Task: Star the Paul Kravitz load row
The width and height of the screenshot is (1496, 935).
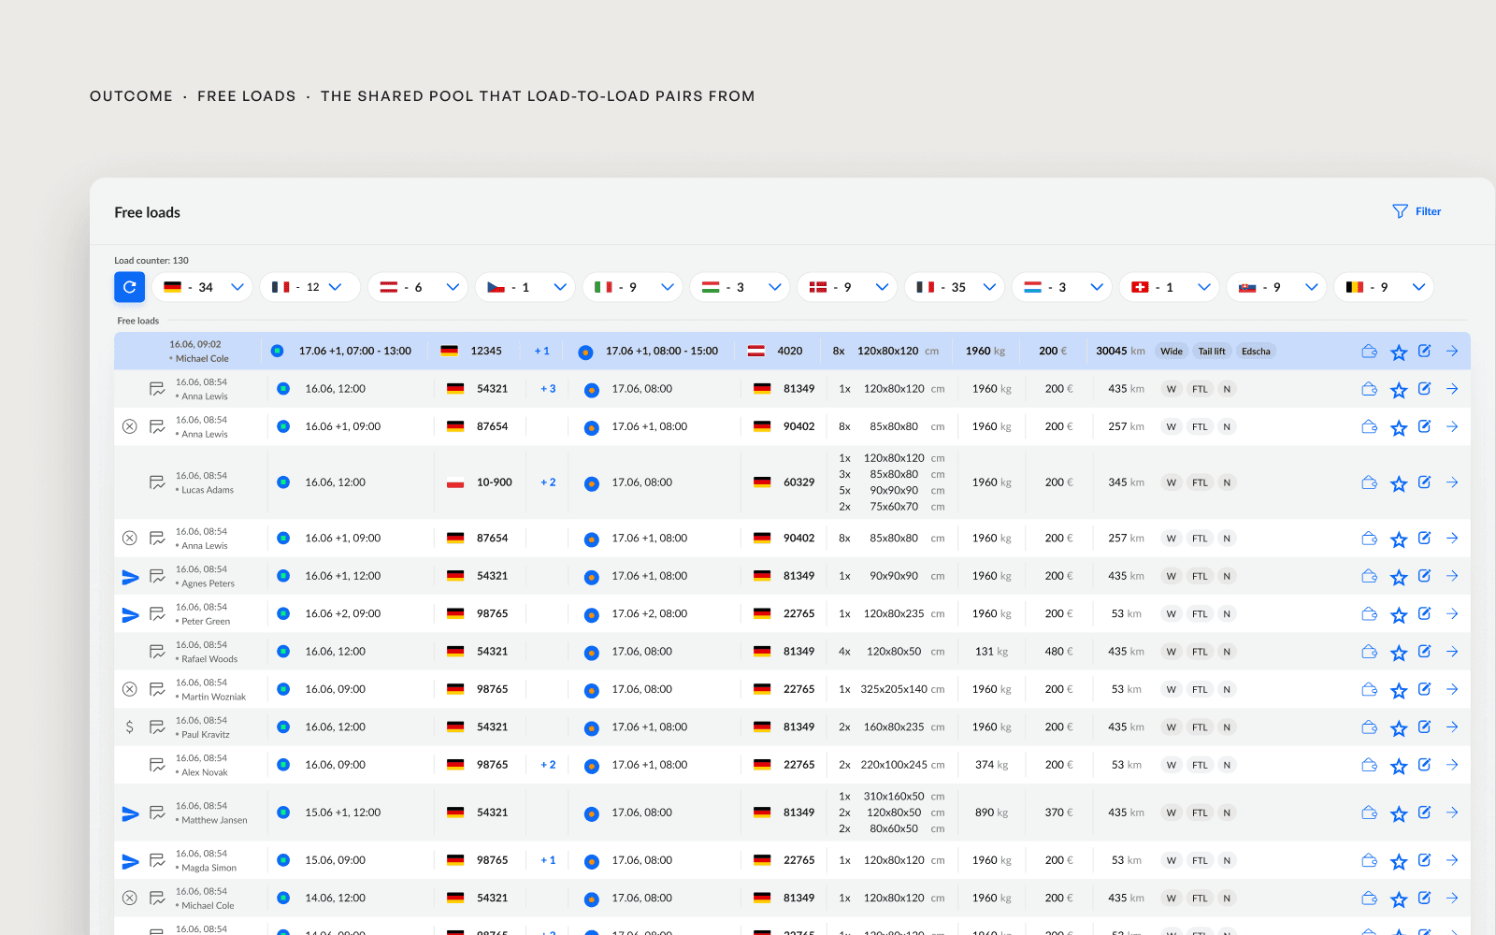Action: [1399, 727]
